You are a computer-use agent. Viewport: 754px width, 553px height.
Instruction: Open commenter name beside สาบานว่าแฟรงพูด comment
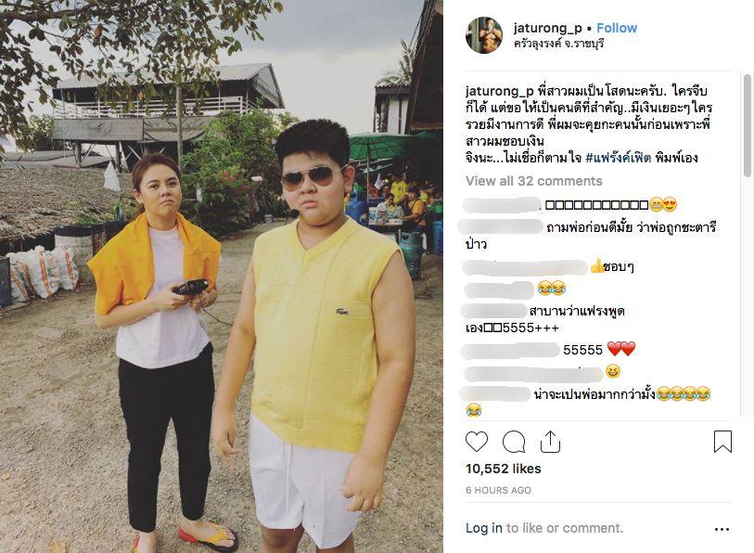pyautogui.click(x=493, y=311)
